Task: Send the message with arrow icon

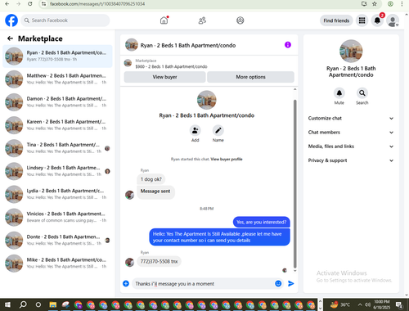Action: pyautogui.click(x=291, y=283)
